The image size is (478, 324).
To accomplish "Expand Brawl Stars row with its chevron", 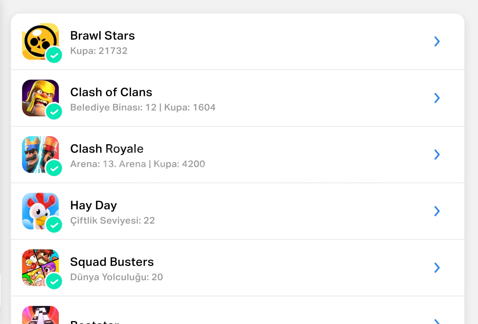I will (x=437, y=41).
